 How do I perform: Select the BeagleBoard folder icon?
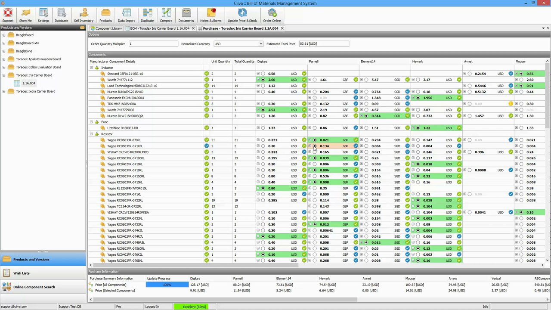pyautogui.click(x=11, y=35)
